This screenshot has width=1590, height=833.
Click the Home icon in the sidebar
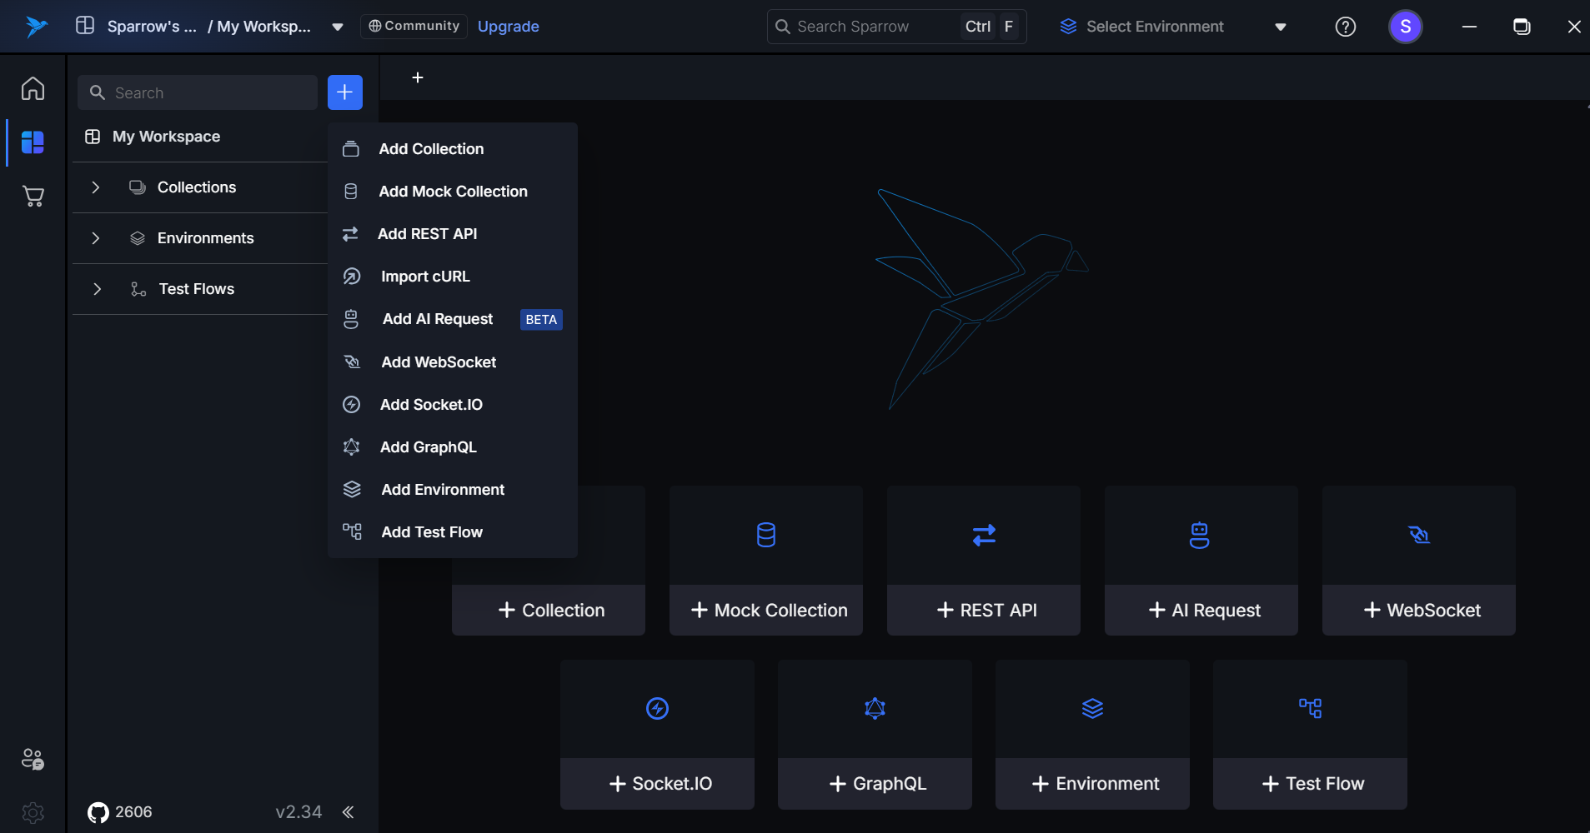[x=33, y=88]
